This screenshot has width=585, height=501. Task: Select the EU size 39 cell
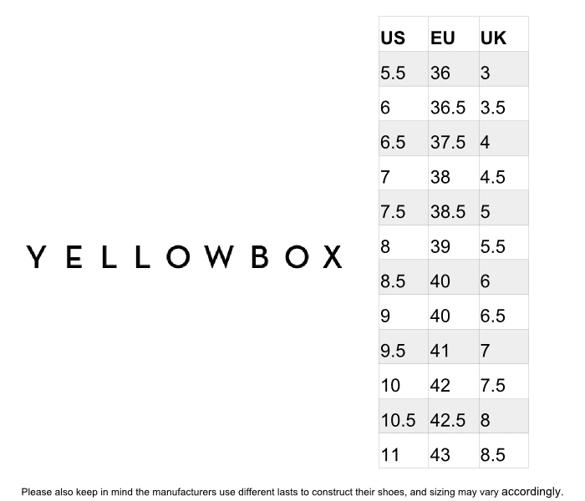pyautogui.click(x=454, y=242)
